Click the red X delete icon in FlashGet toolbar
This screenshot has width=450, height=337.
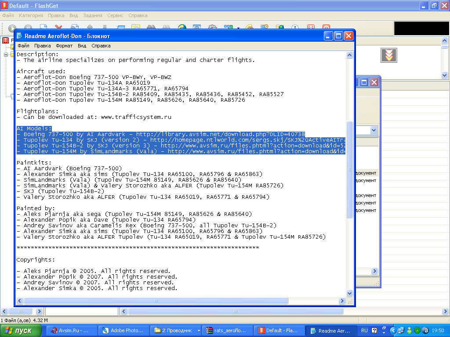(x=58, y=27)
